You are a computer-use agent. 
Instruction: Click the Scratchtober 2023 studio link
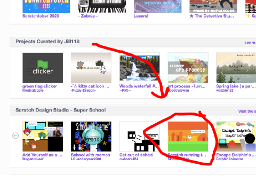point(41,16)
